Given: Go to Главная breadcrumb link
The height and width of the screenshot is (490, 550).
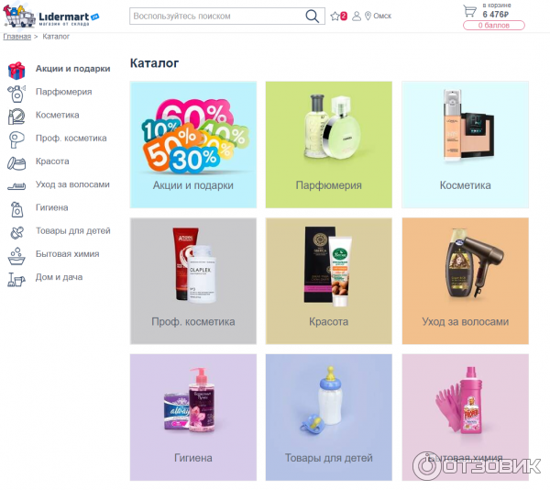Looking at the screenshot, I should (16, 37).
